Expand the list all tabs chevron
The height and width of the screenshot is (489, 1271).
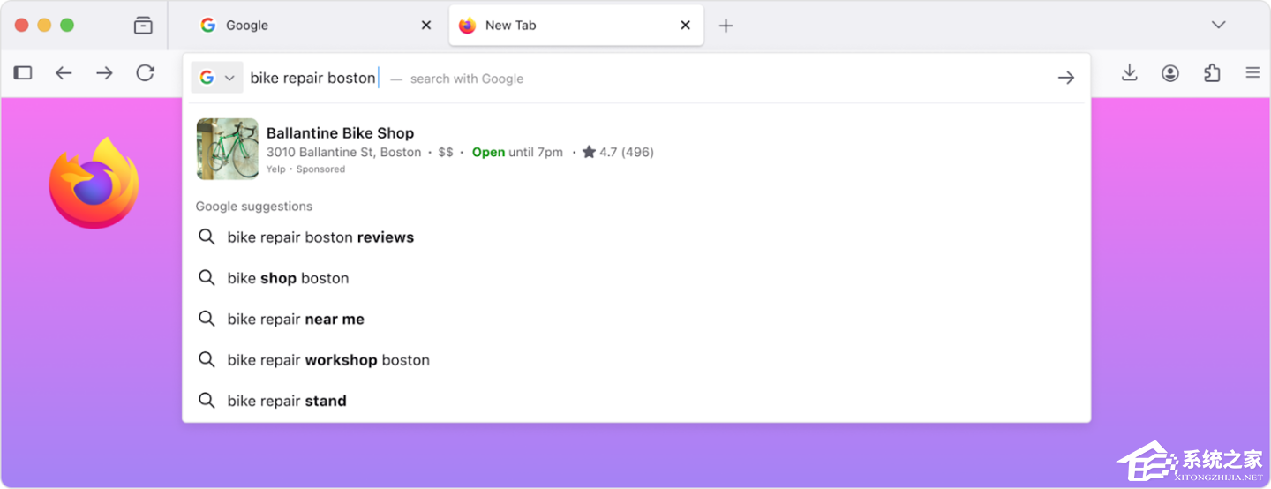coord(1219,25)
